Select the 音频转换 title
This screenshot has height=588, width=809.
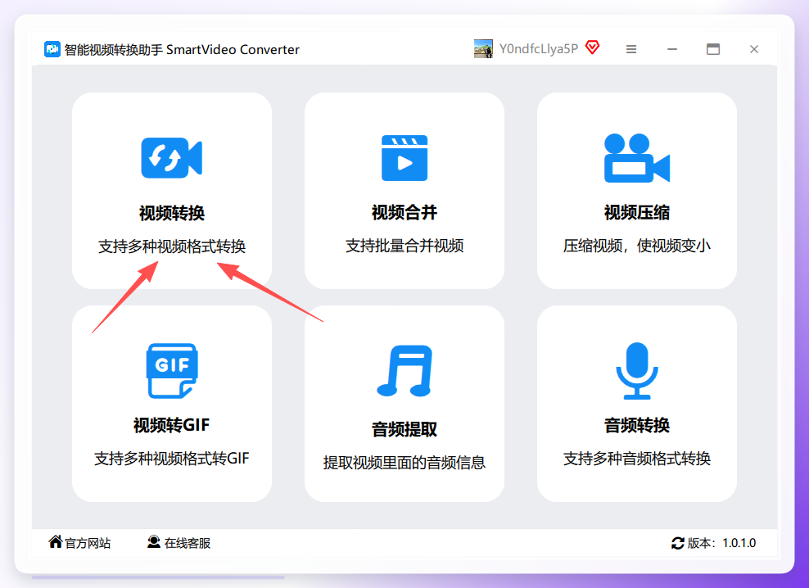coord(637,425)
